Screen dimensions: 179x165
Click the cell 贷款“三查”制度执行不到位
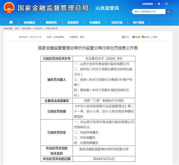click(x=104, y=101)
